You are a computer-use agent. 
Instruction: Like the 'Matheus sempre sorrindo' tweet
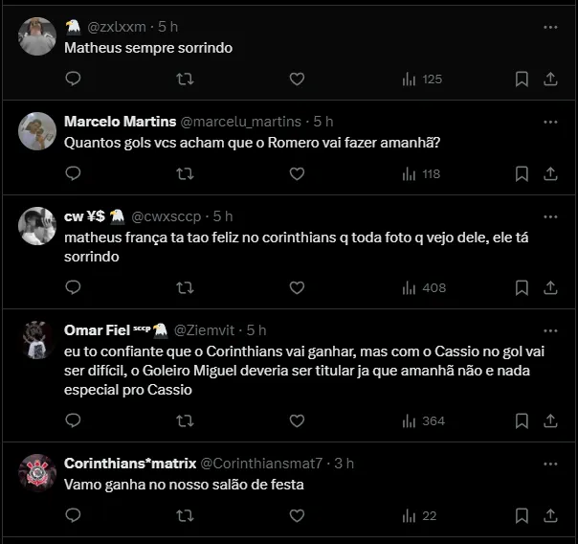click(x=297, y=79)
